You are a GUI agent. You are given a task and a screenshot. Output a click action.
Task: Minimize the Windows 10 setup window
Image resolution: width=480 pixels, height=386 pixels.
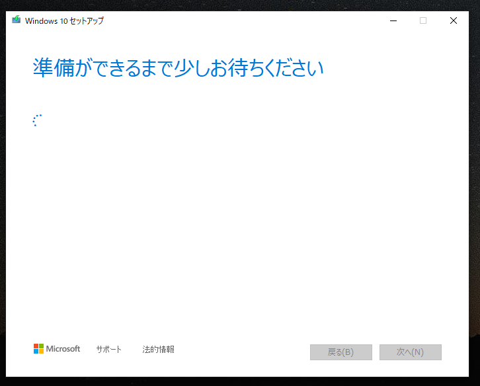[x=393, y=20]
